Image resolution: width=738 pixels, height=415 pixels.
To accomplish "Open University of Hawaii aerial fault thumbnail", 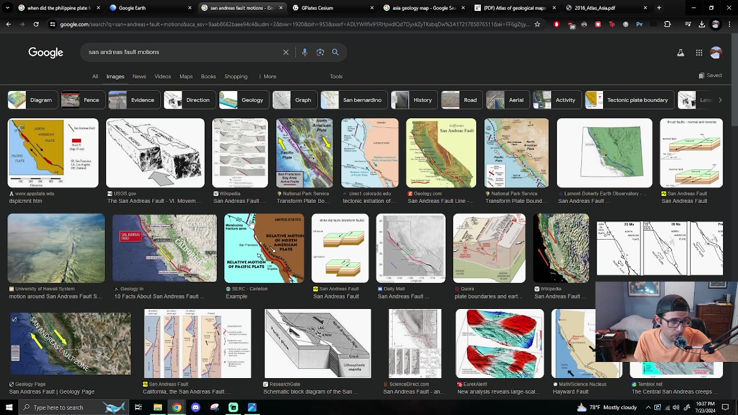I will click(57, 248).
